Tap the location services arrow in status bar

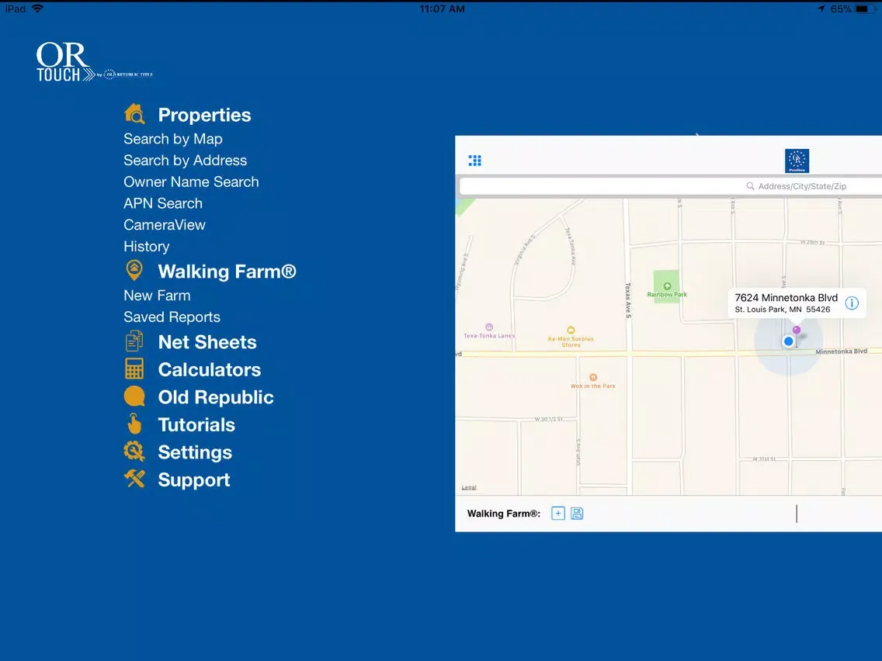click(821, 9)
